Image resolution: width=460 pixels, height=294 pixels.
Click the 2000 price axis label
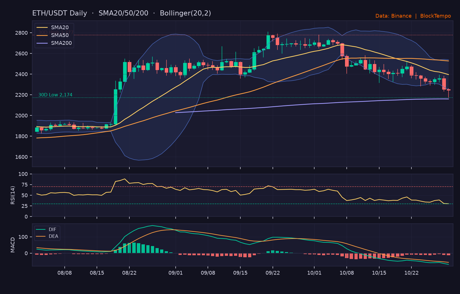(22, 116)
